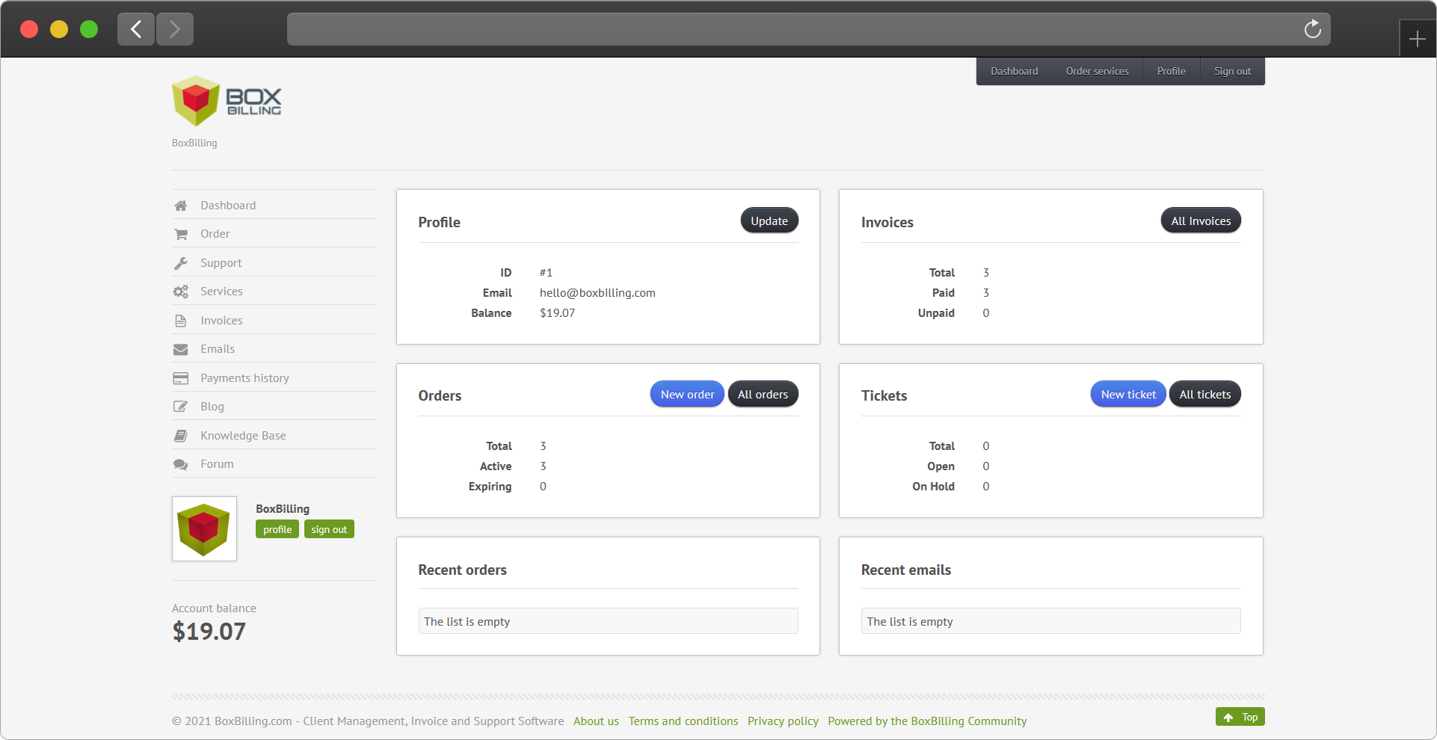Select the Knowledge Base book icon
The width and height of the screenshot is (1437, 740).
click(181, 436)
